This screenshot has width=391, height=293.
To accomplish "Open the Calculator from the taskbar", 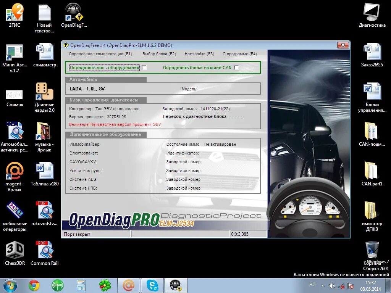I will pos(81,285).
